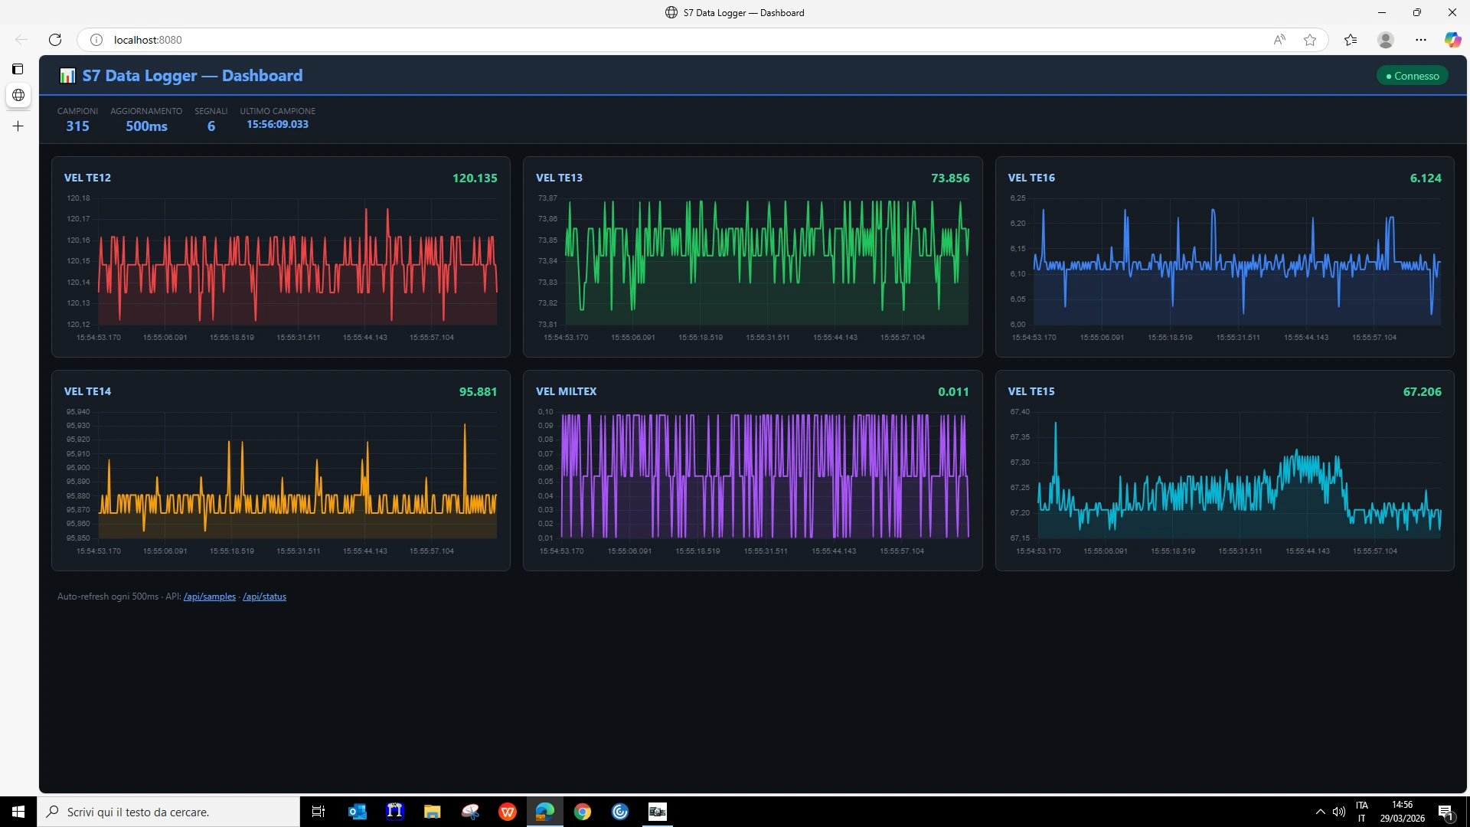
Task: Select the localhost tab globe icon in sidebar
Action: point(18,95)
